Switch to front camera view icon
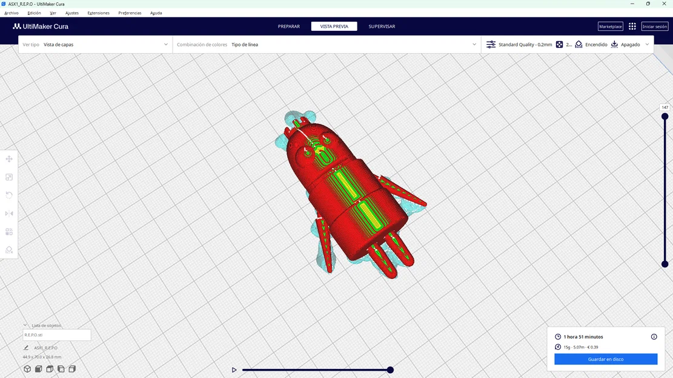673x378 pixels. [x=38, y=368]
